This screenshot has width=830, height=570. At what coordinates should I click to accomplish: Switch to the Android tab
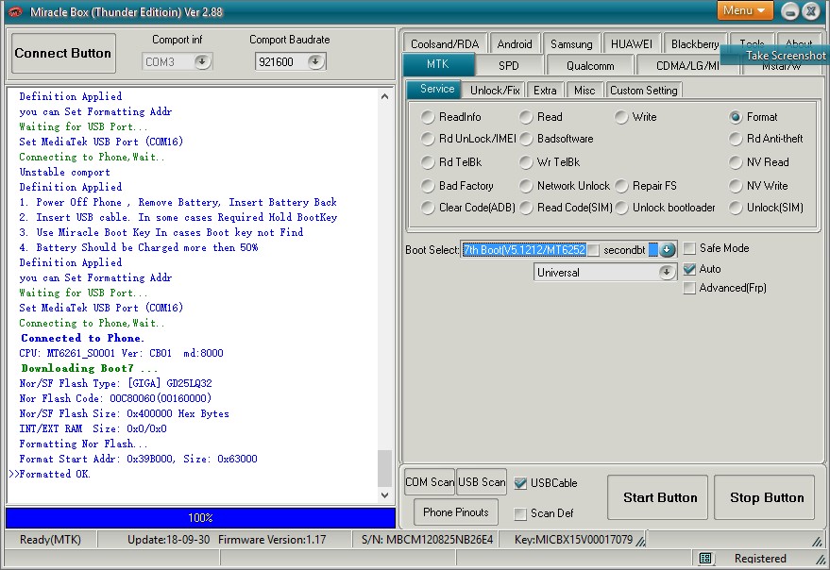(x=515, y=44)
